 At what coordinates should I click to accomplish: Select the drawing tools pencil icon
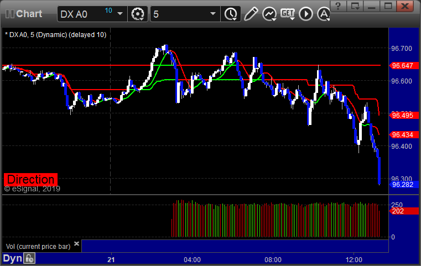(x=251, y=14)
